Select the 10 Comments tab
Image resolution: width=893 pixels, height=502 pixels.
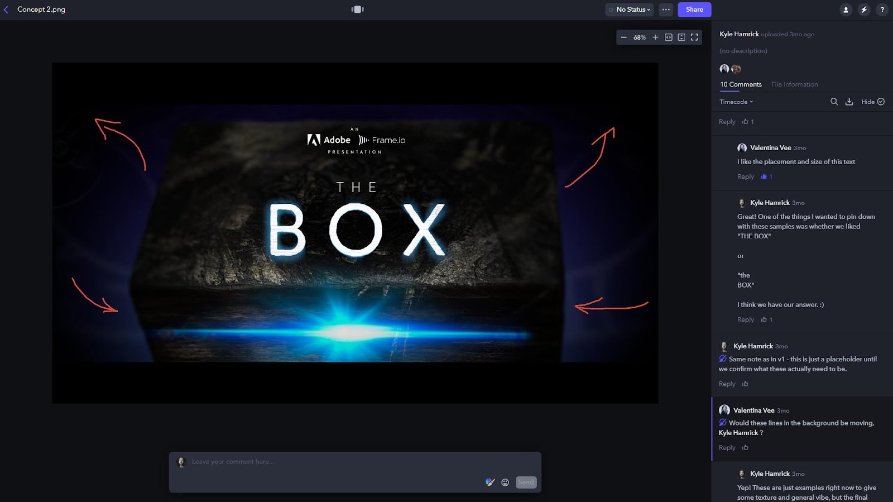point(741,84)
